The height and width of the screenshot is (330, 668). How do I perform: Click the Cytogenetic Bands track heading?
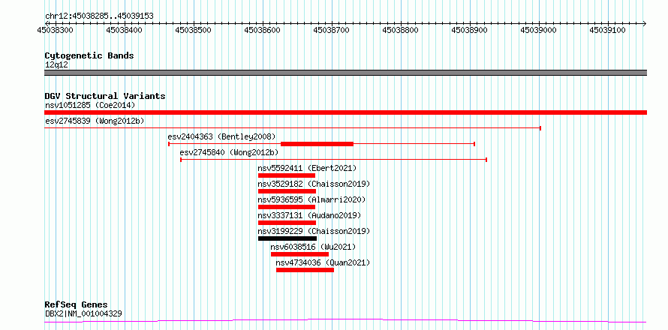point(89,55)
